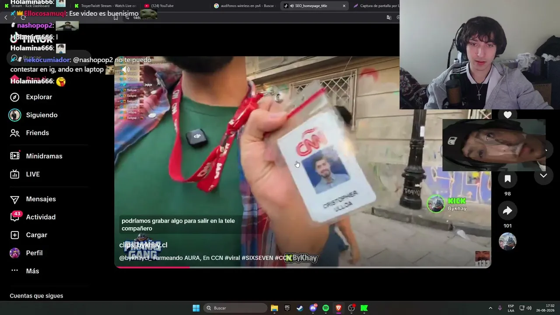Click the Explorar compass icon

pos(15,97)
